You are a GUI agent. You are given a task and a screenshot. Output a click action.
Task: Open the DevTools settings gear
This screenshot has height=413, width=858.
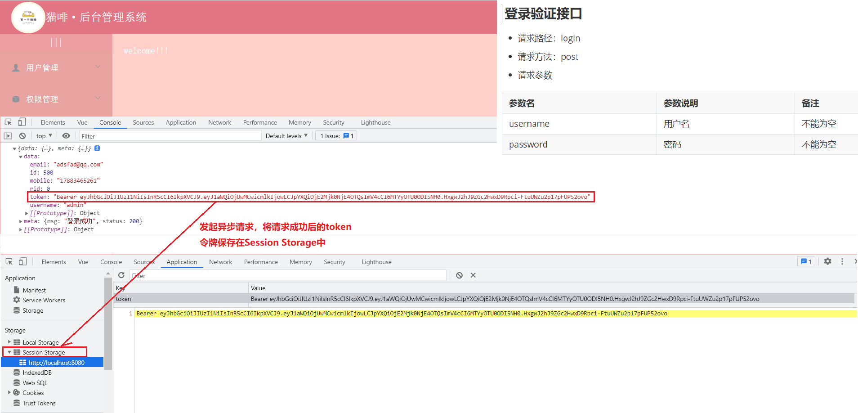pyautogui.click(x=827, y=261)
